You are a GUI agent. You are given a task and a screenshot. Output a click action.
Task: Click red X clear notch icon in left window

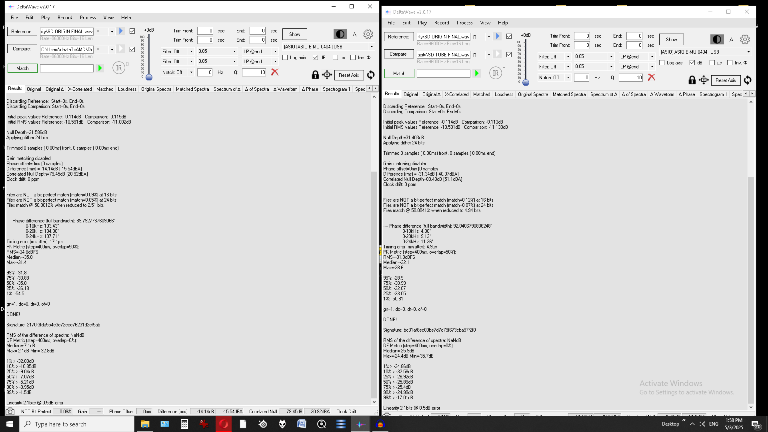(x=275, y=72)
